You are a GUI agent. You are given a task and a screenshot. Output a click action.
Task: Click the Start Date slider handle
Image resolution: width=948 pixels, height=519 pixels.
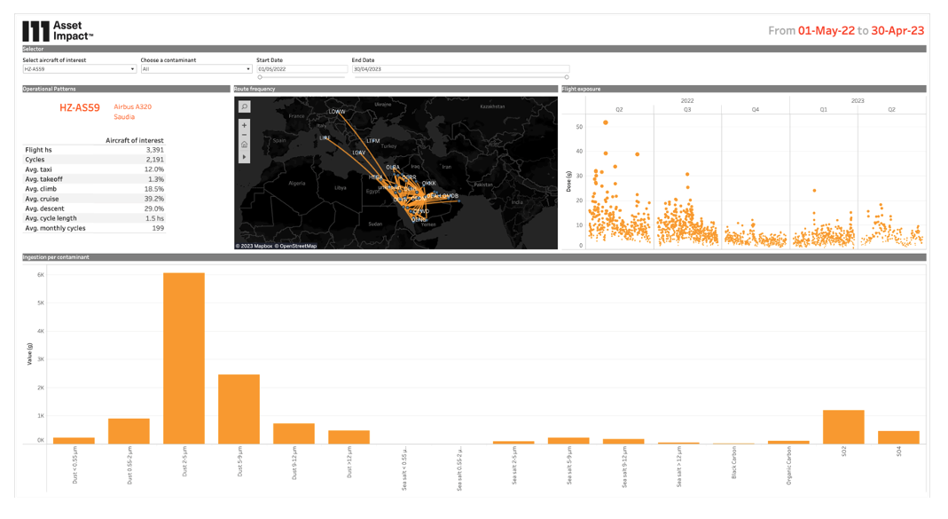point(260,77)
